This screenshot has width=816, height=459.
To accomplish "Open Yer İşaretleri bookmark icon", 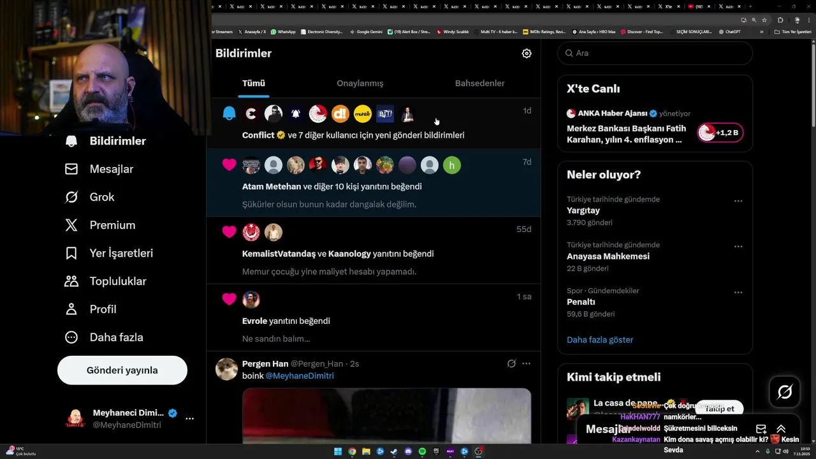I will click(71, 253).
